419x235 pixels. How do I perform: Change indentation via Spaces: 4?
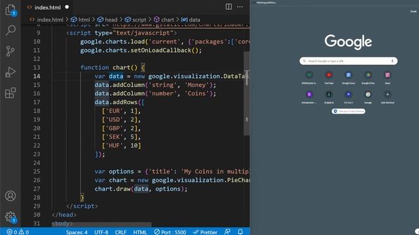pos(77,232)
